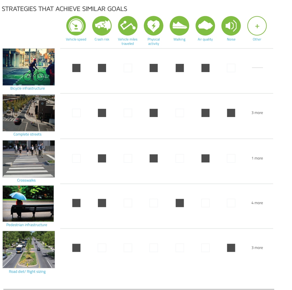The width and height of the screenshot is (292, 290).
Task: Click the Air quality cloud icon
Action: [205, 26]
